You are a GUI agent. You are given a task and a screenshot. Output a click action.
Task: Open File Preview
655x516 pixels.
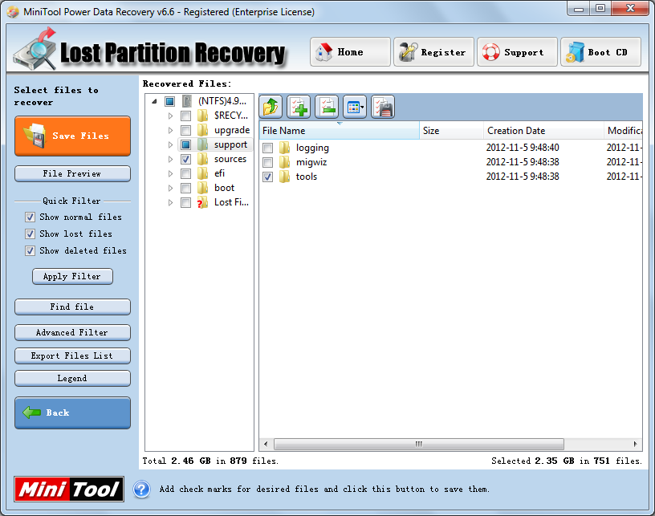pos(73,173)
